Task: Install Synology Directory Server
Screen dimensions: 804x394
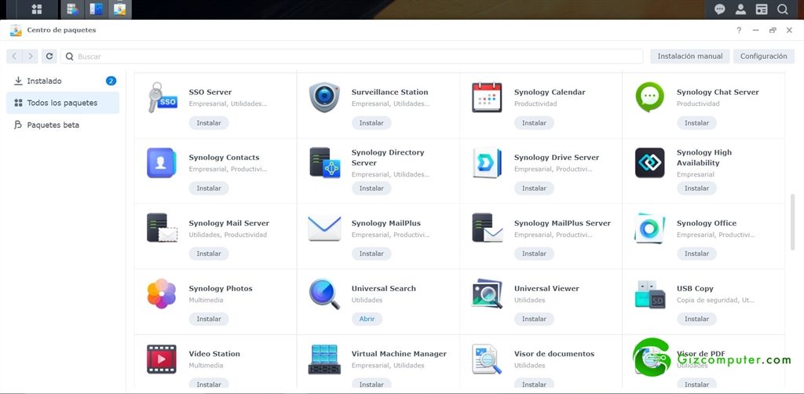Action: point(371,188)
